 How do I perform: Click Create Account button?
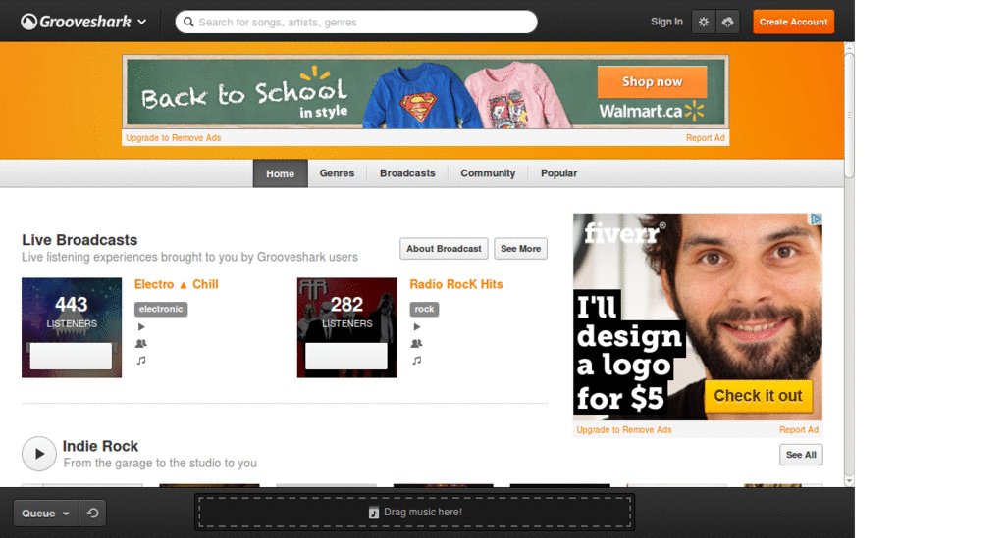(x=793, y=22)
